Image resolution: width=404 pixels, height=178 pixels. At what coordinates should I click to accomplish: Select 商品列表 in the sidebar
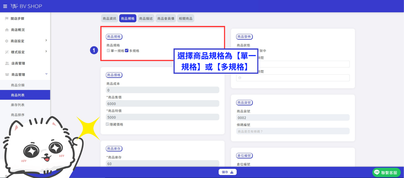[25, 95]
